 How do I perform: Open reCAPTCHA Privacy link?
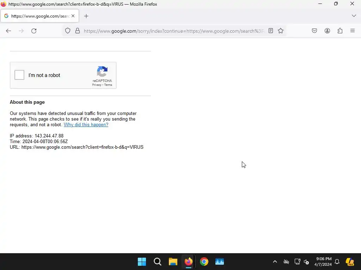[97, 85]
